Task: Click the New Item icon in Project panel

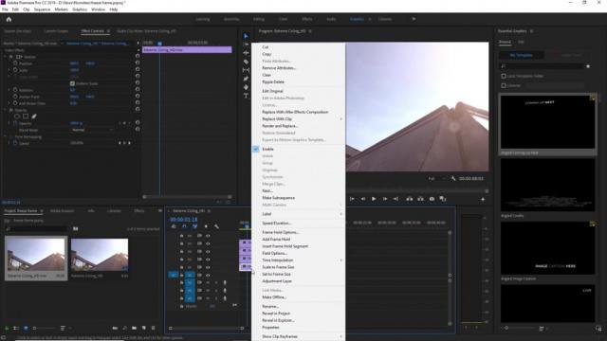Action: (x=143, y=329)
